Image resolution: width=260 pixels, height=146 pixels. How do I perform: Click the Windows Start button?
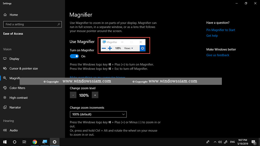[5, 142]
